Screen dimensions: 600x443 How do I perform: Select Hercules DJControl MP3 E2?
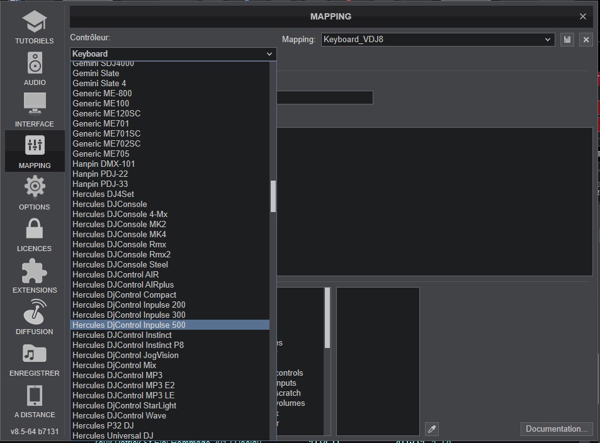pos(170,385)
